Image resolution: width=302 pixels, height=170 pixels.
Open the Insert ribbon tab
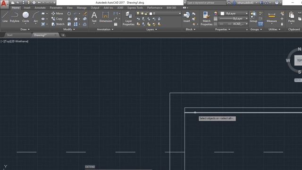(x=27, y=8)
